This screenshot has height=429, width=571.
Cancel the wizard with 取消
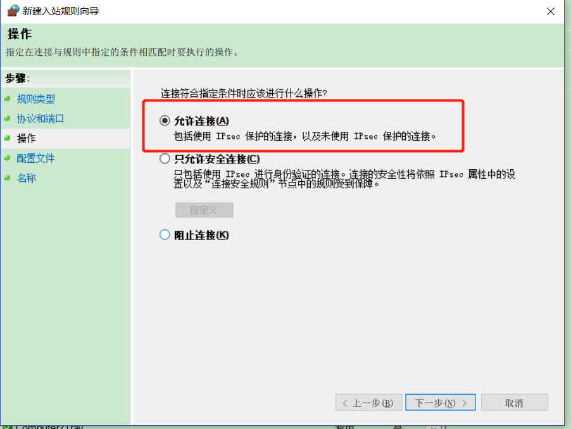[514, 402]
